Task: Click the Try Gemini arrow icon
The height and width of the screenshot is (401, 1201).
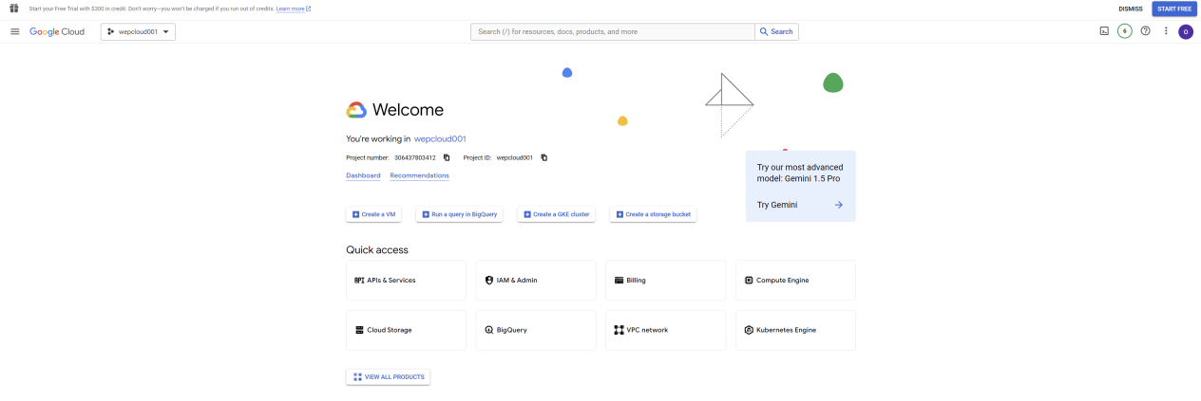Action: pos(839,205)
